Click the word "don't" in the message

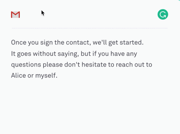(72, 64)
